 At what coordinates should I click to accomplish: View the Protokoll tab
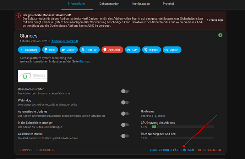coord(169,4)
